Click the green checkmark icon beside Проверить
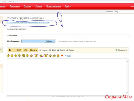 tap(117, 50)
